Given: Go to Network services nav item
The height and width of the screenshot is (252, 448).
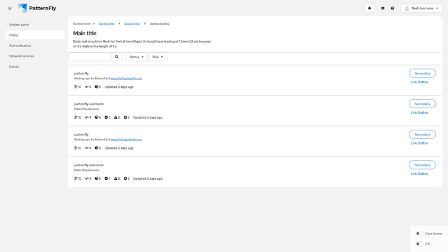Looking at the screenshot, I should [22, 56].
